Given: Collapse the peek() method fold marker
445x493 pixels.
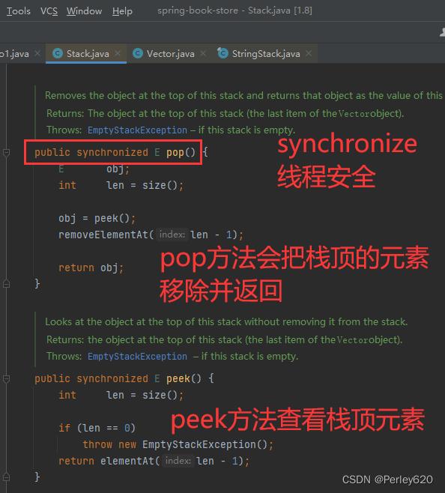Looking at the screenshot, I should click(6, 378).
